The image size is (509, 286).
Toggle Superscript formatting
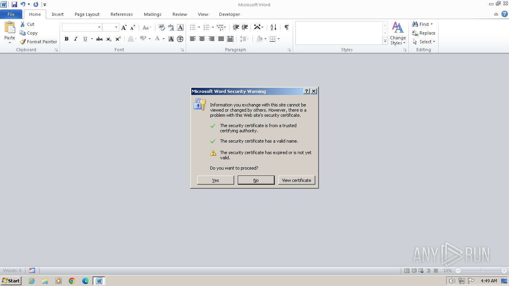point(118,39)
